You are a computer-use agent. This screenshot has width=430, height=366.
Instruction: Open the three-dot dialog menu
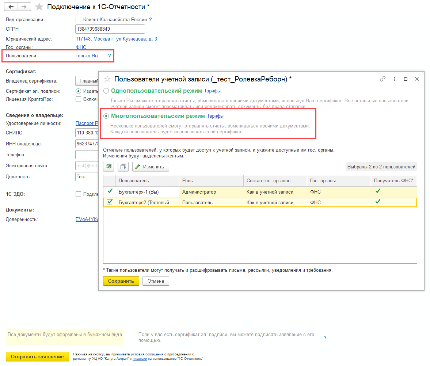[394, 79]
